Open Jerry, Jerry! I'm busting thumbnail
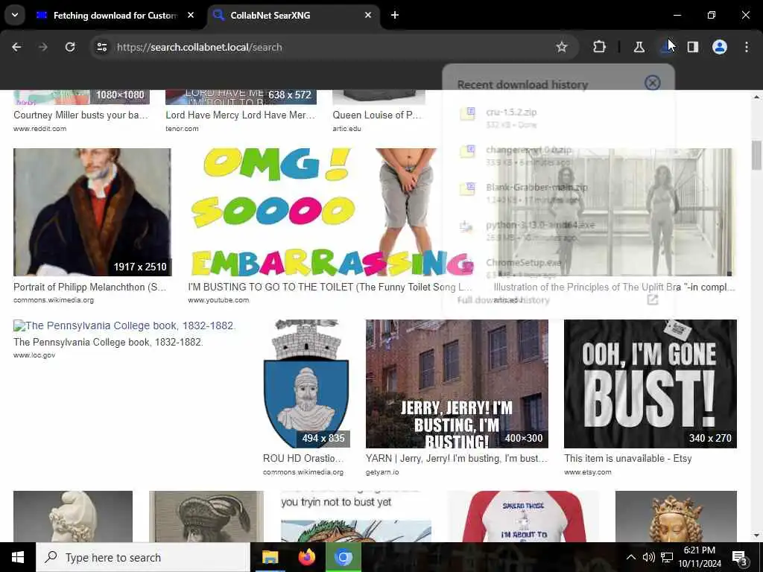 click(x=457, y=384)
